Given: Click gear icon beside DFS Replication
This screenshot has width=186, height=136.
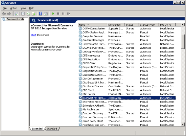Looking at the screenshot, I should click(80, 59).
